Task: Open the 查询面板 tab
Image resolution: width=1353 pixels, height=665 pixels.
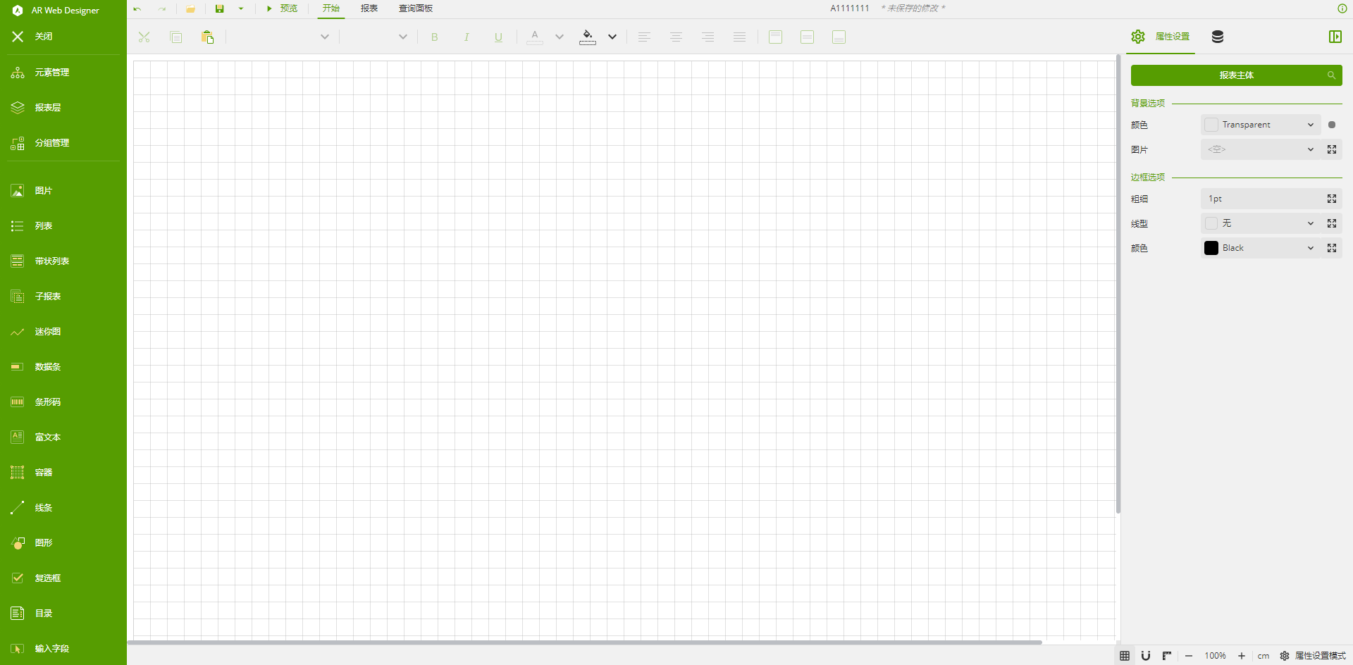Action: click(x=416, y=8)
